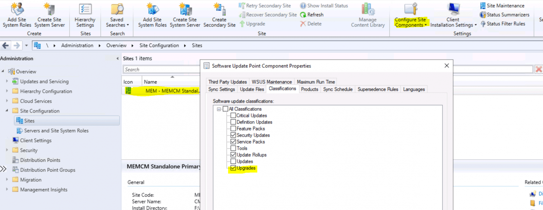Click the Create Secondary Site icon

point(219,9)
